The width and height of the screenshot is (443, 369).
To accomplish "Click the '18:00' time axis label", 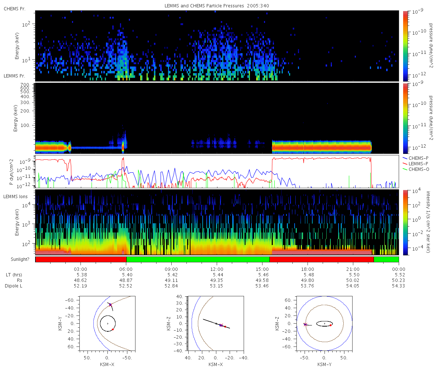I will tap(308, 269).
